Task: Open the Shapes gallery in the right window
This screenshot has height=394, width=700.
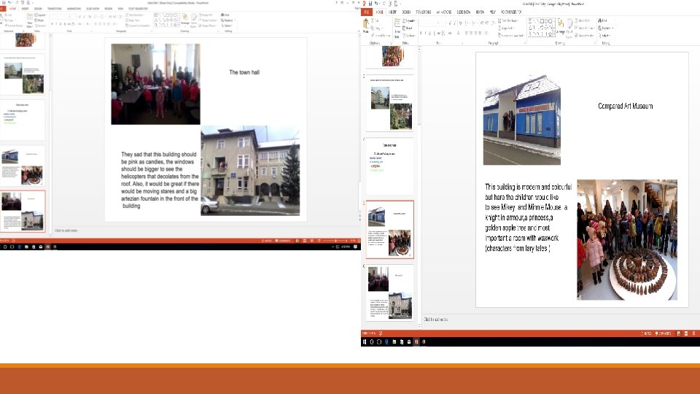Action: pyautogui.click(x=542, y=27)
